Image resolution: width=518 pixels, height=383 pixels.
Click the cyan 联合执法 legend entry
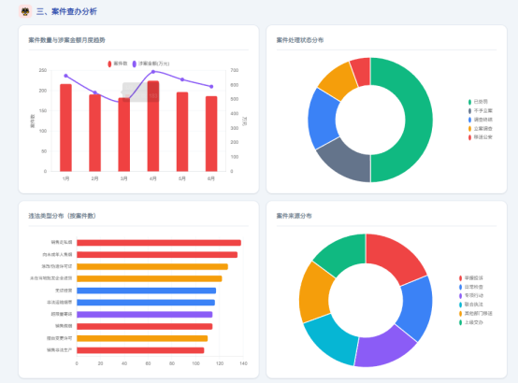point(470,305)
